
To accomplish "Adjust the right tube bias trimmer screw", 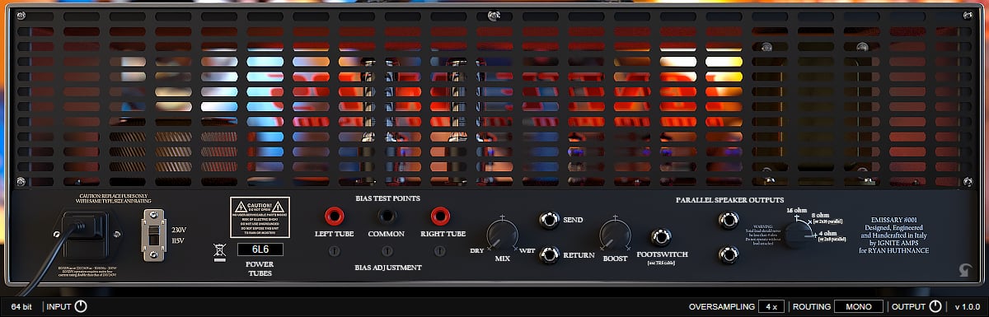I will pyautogui.click(x=439, y=250).
